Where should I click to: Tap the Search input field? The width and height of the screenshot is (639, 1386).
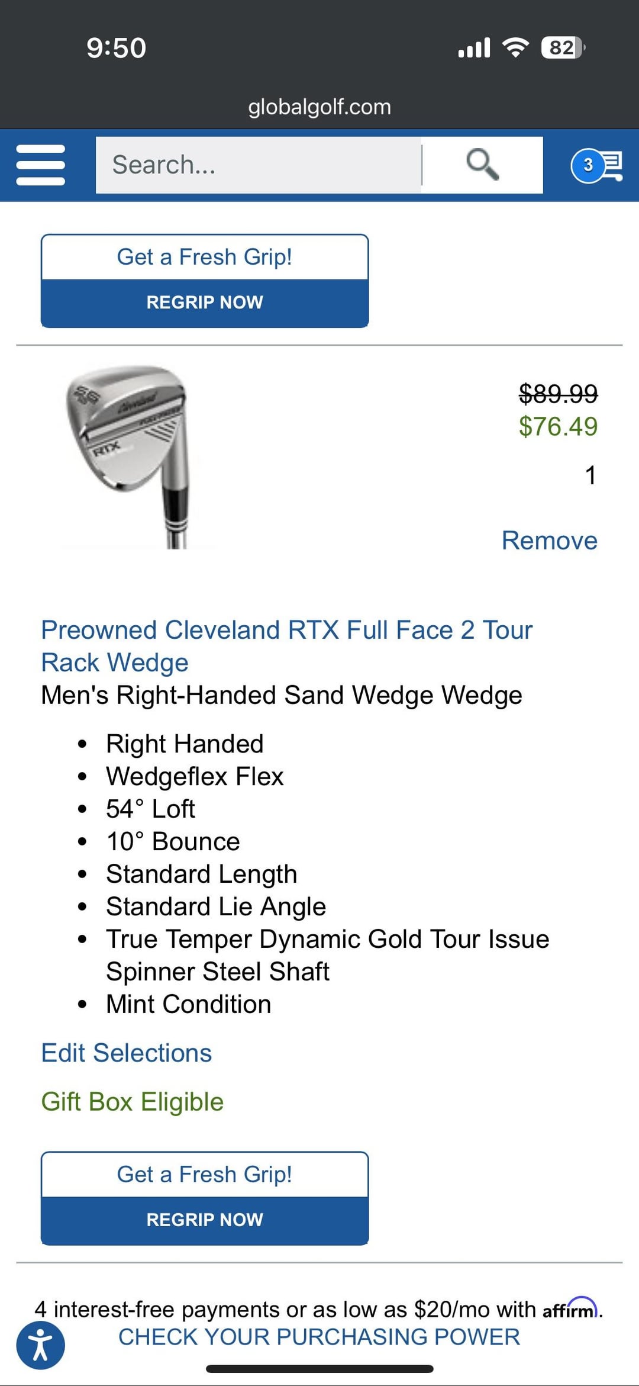tap(259, 165)
